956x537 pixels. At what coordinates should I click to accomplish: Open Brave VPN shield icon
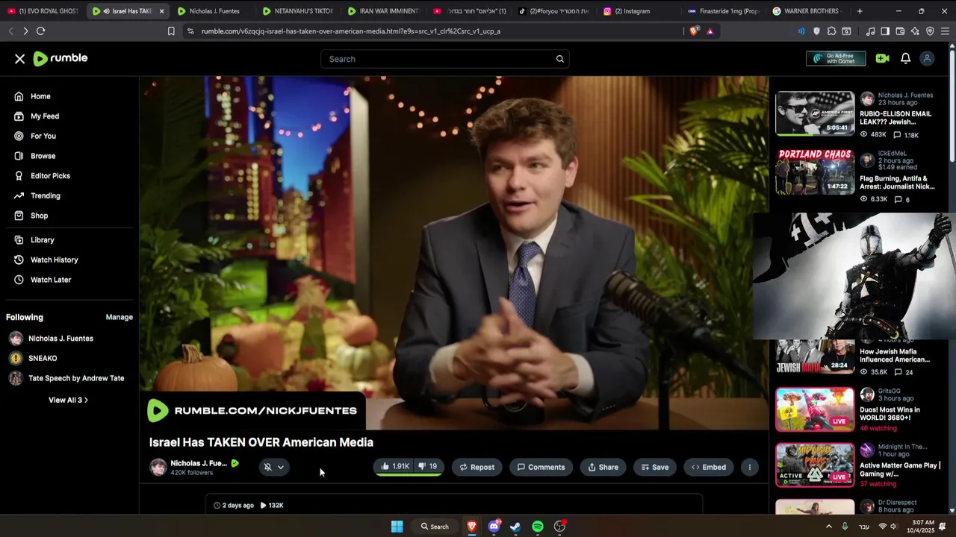pos(930,31)
